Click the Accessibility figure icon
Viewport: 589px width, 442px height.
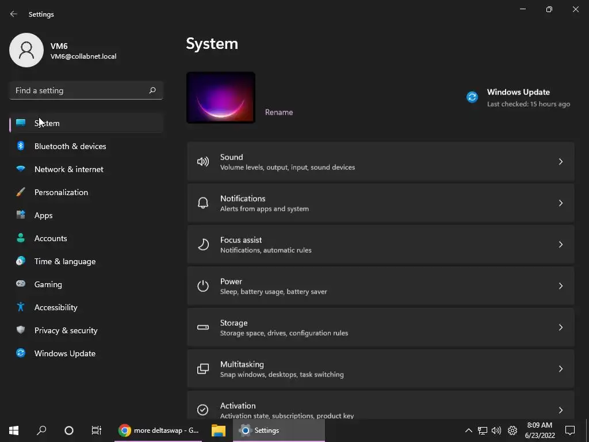[x=21, y=307]
